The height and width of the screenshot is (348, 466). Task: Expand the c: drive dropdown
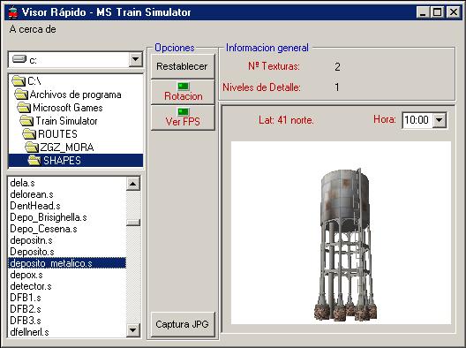pos(136,59)
